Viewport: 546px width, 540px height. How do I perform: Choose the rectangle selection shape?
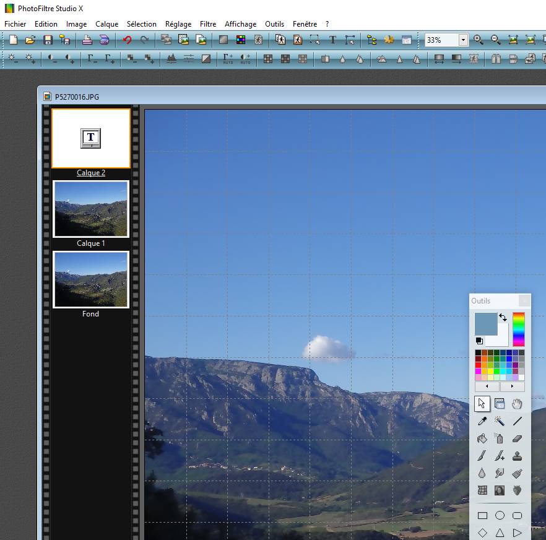pos(482,515)
